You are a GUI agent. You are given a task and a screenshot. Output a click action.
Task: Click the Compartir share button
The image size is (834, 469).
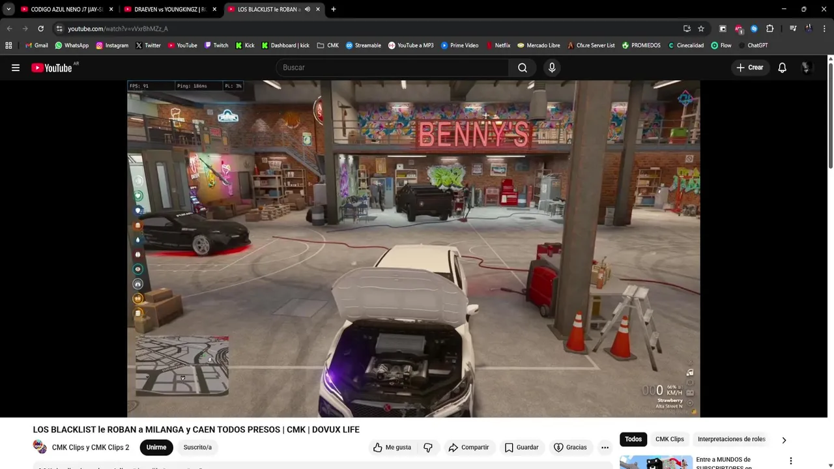tap(468, 448)
